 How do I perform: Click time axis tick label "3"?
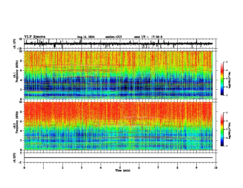[82, 168]
